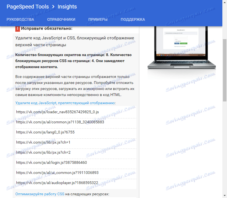This screenshot has height=198, width=227.
Task: Select the audioplayer.js?1868595322 URL row
Action: click(x=76, y=183)
